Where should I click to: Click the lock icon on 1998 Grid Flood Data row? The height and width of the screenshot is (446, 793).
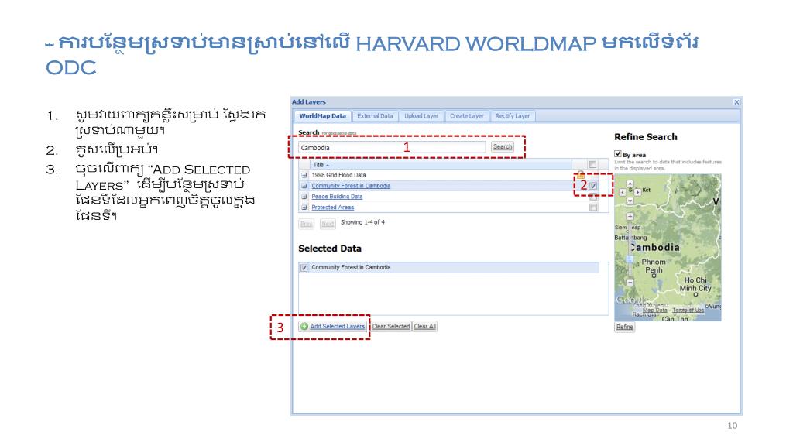(x=581, y=174)
